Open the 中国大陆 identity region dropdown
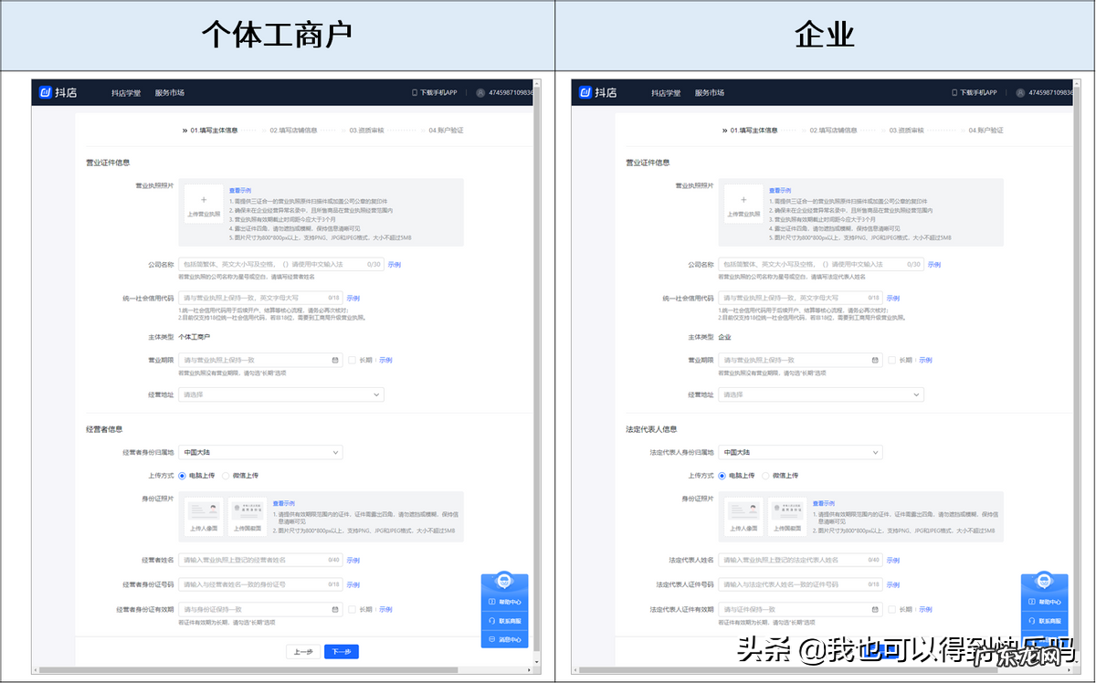Screen dimensions: 1096x683 coord(260,451)
